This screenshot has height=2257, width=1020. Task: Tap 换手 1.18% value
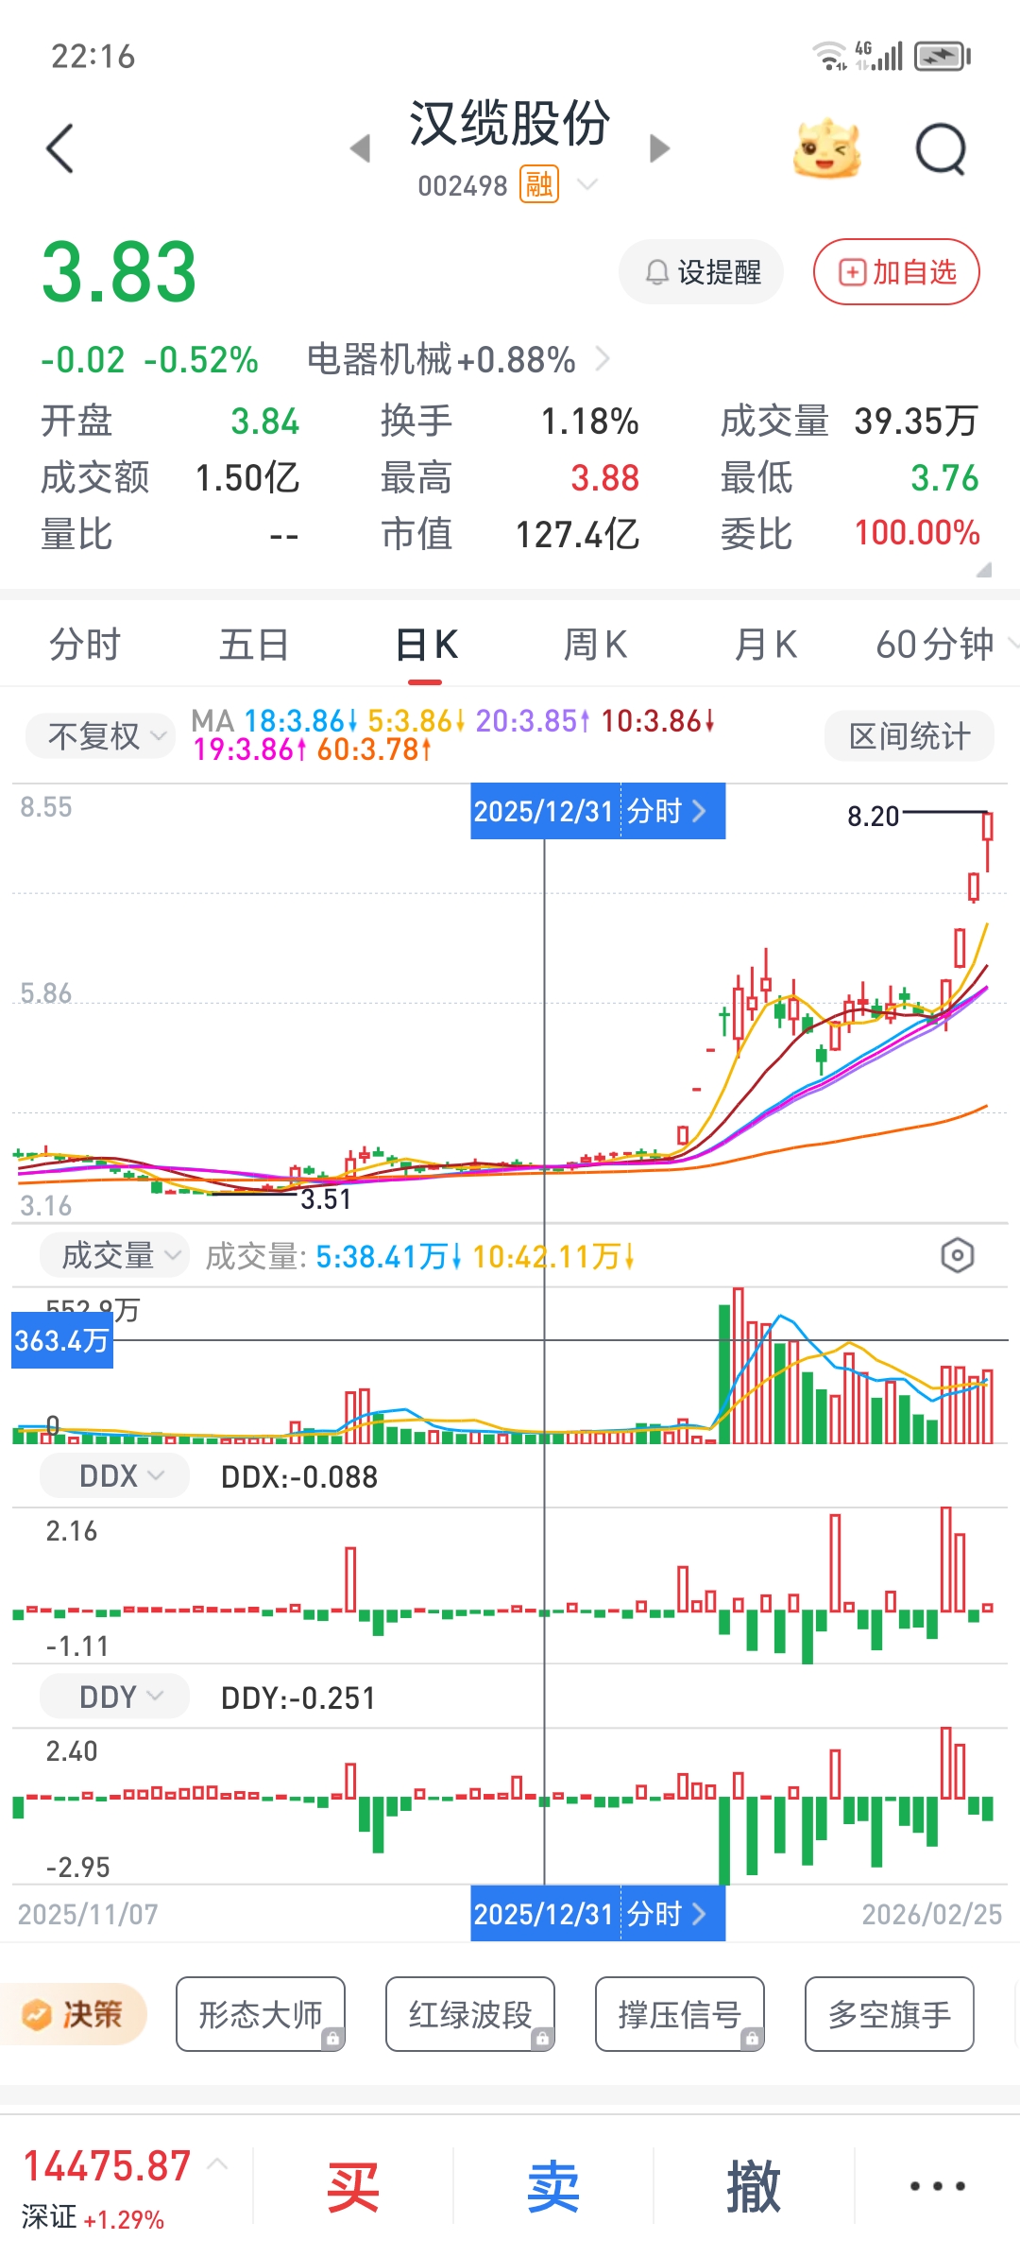[x=589, y=422]
